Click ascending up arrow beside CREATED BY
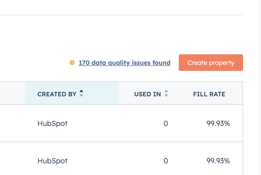 tap(81, 91)
